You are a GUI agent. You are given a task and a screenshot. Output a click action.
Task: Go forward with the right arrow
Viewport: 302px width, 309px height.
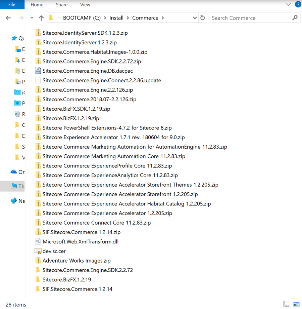[x=21, y=18]
